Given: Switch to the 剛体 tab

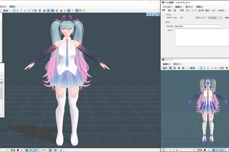Looking at the screenshot, I should (207, 10).
